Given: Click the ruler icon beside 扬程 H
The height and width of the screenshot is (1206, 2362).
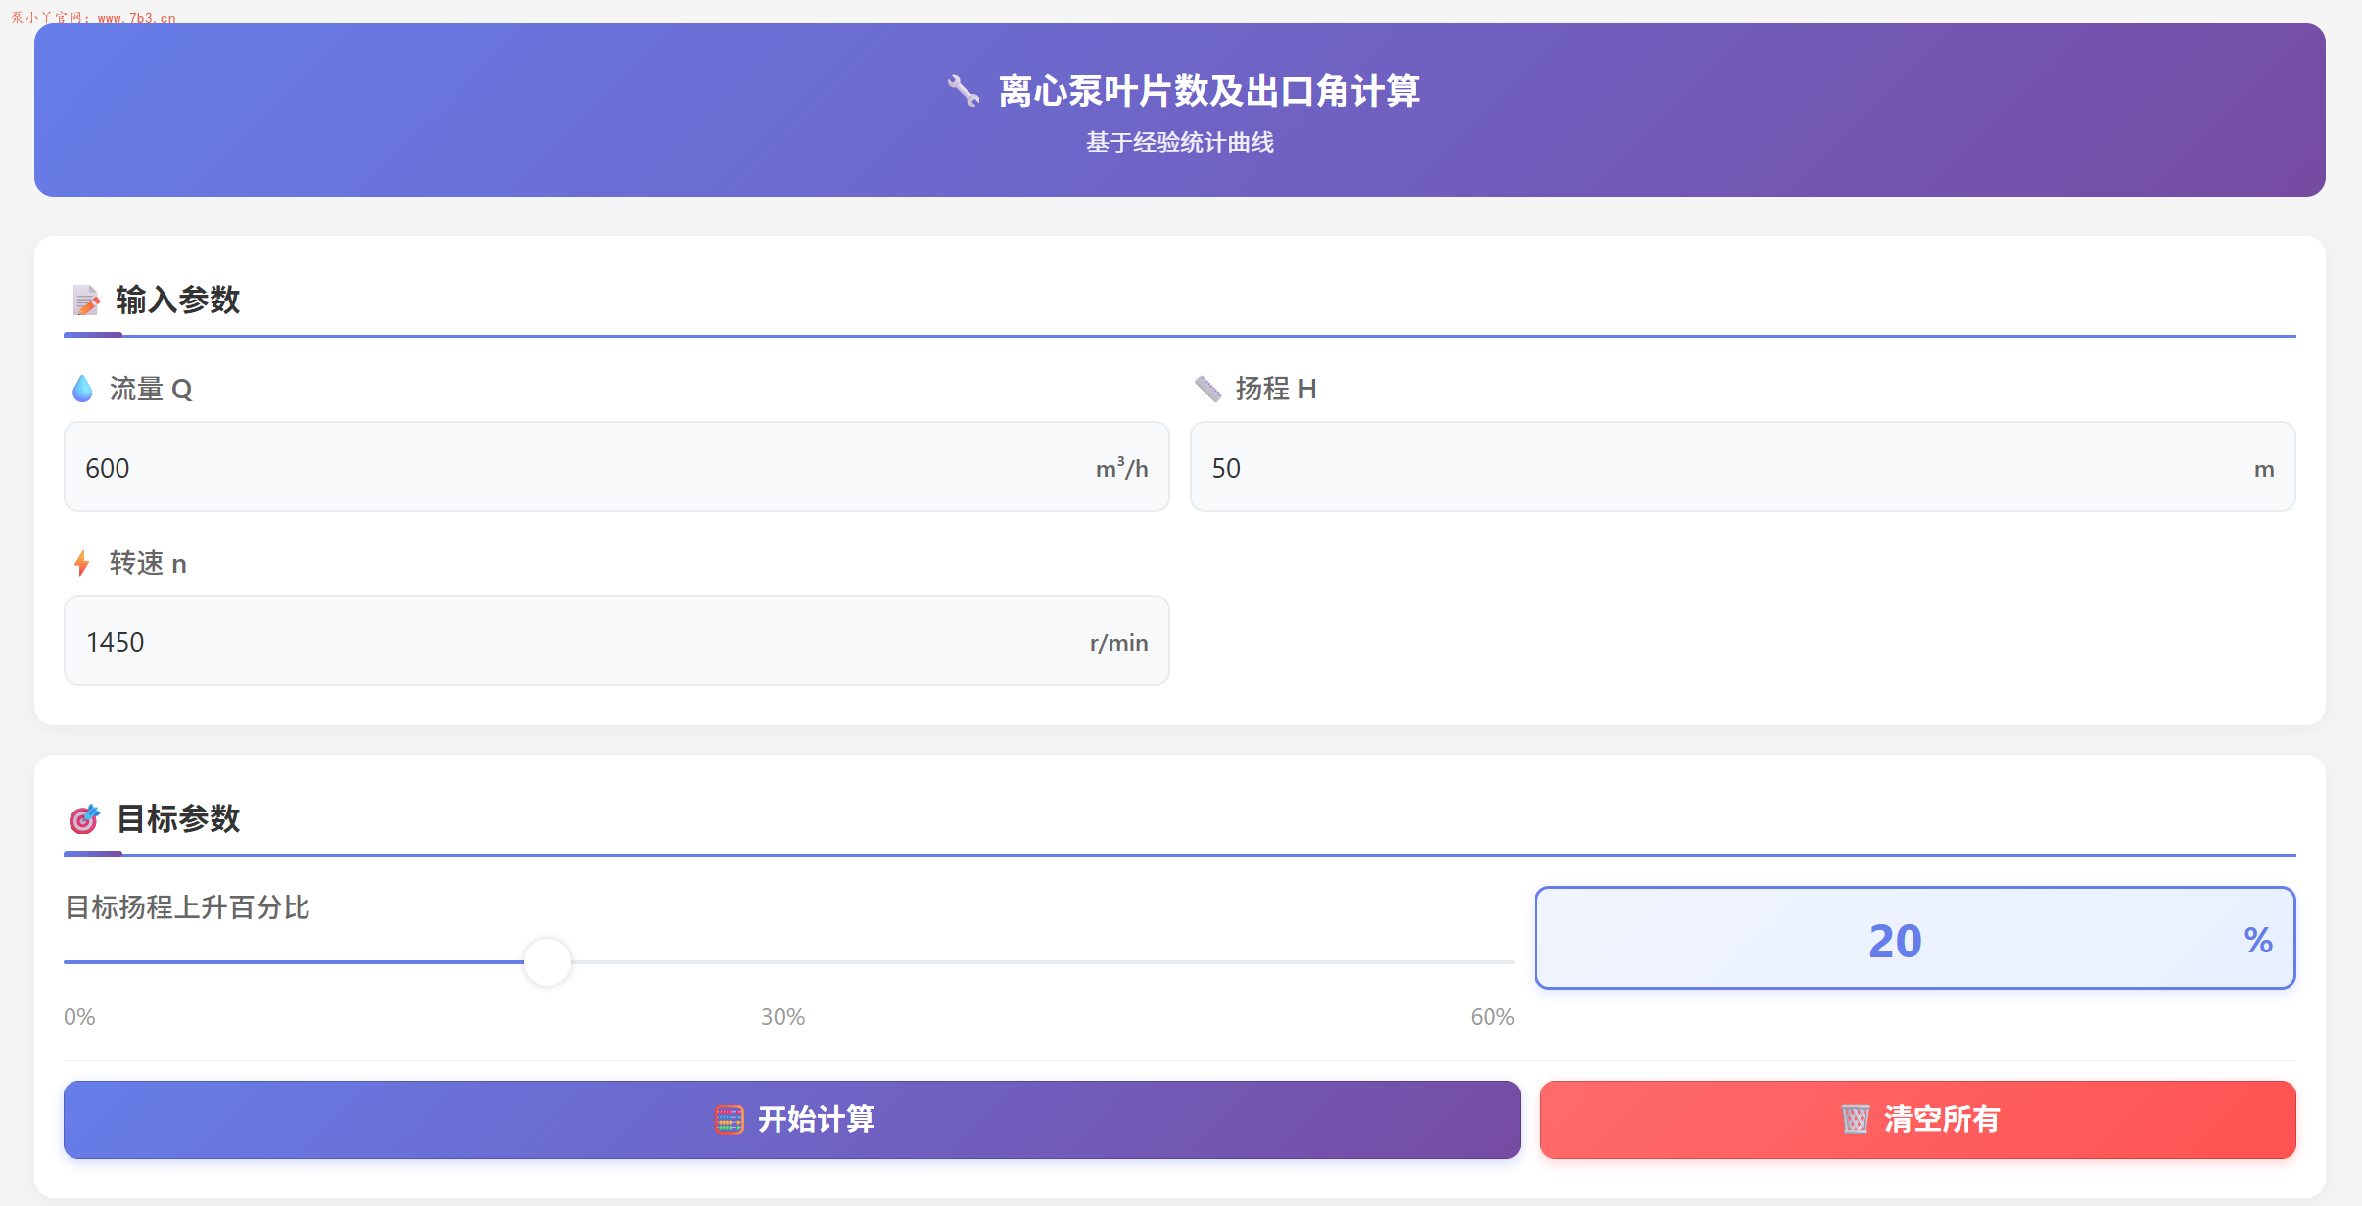Looking at the screenshot, I should (x=1208, y=388).
